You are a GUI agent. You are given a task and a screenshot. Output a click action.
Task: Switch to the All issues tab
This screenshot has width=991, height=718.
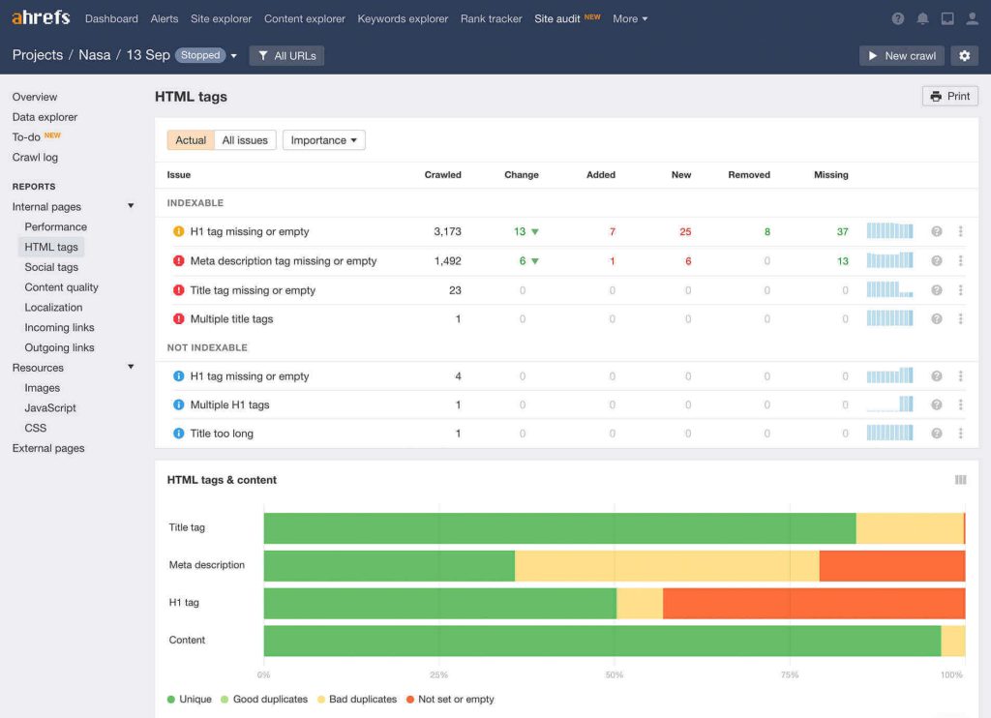(245, 139)
